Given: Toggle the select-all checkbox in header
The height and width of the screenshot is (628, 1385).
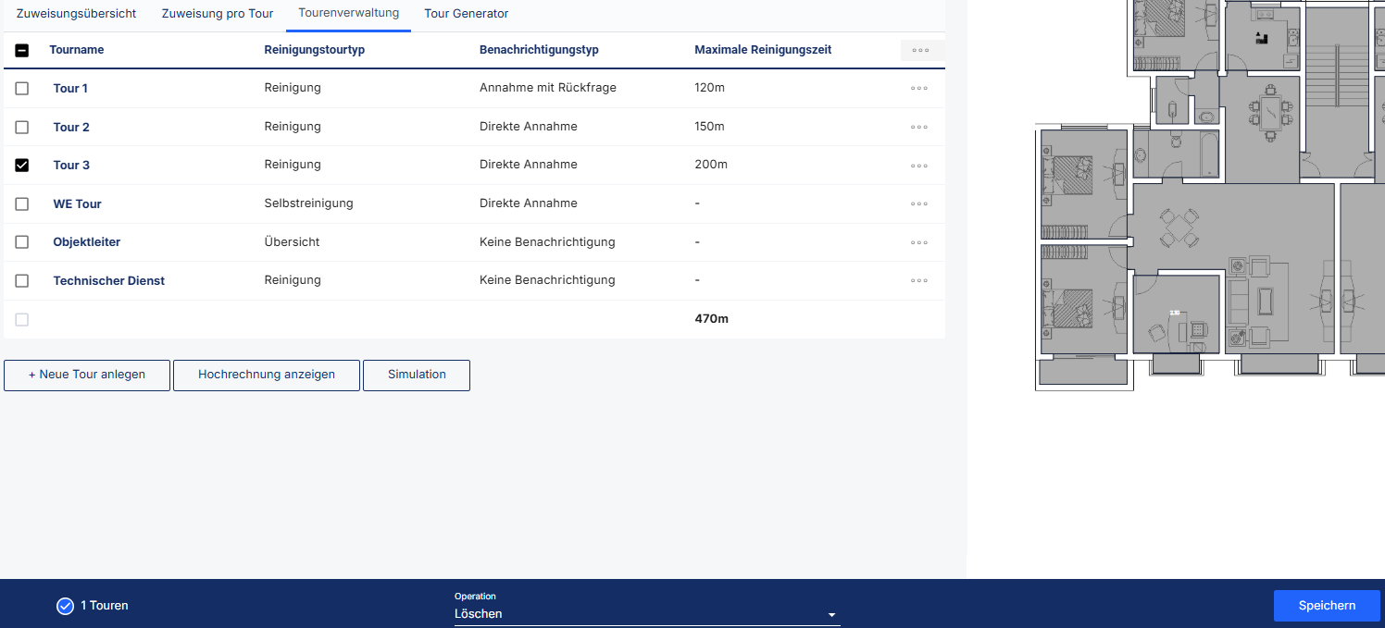Looking at the screenshot, I should pos(22,51).
